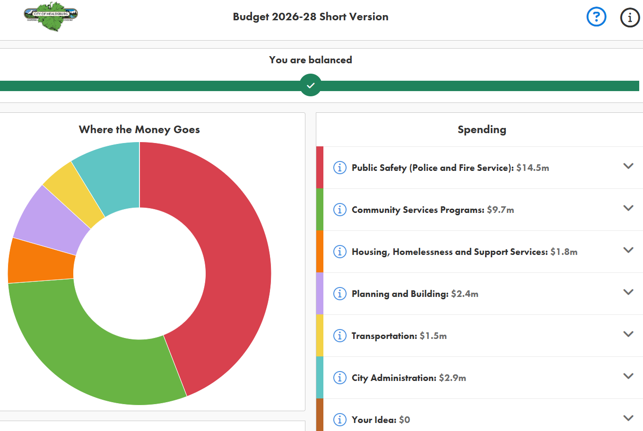View Transportation info icon details
This screenshot has height=431, width=643.
(339, 336)
